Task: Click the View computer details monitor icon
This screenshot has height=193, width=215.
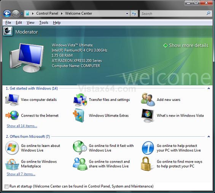Action: 12,100
